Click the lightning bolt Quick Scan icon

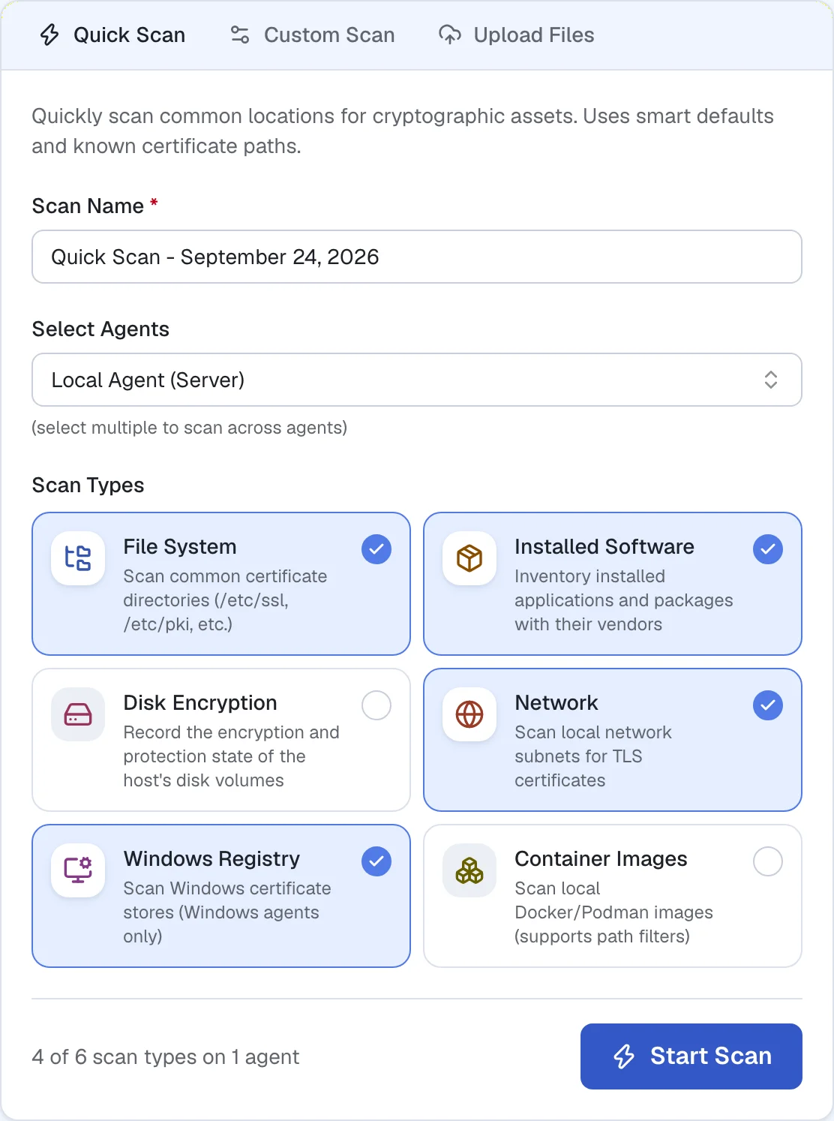pyautogui.click(x=49, y=35)
